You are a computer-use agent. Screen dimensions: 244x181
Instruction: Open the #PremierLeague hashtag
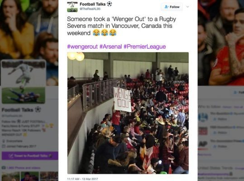[x=145, y=47]
